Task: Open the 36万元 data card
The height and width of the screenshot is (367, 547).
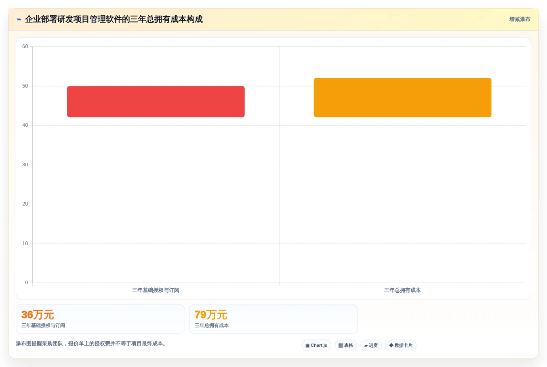Action: (x=100, y=319)
